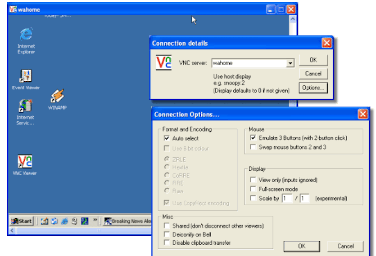Open the VNC server dropdown list

click(x=290, y=63)
